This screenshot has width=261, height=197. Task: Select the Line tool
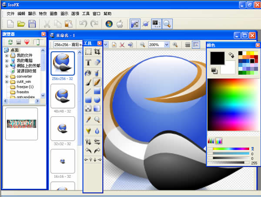tap(88, 91)
